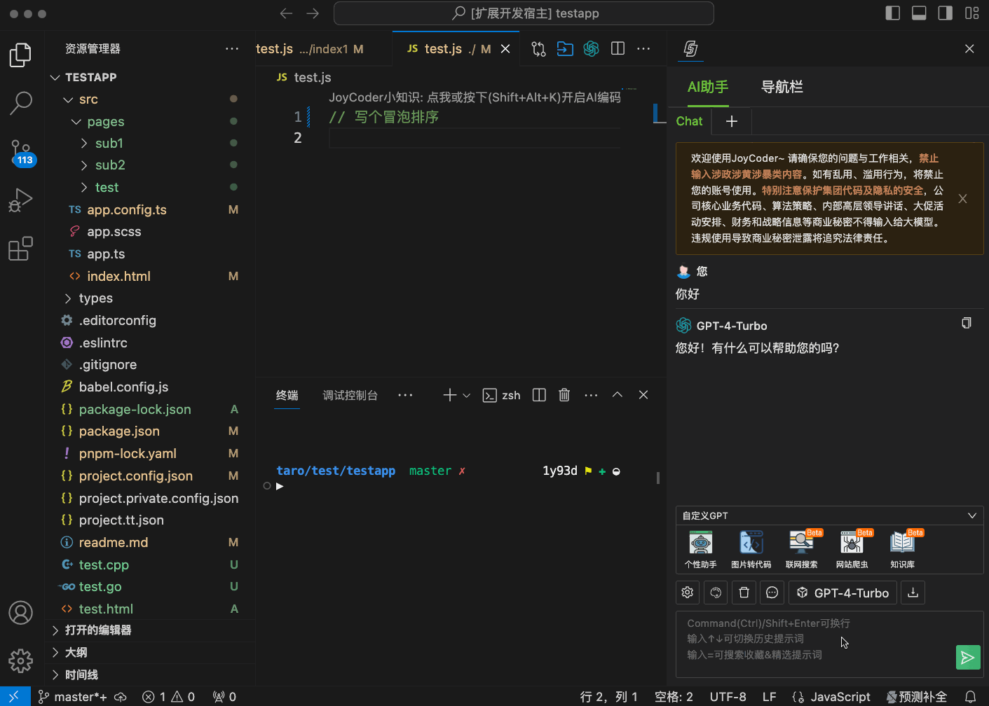Viewport: 989px width, 706px height.
Task: Send the chat message
Action: point(968,657)
